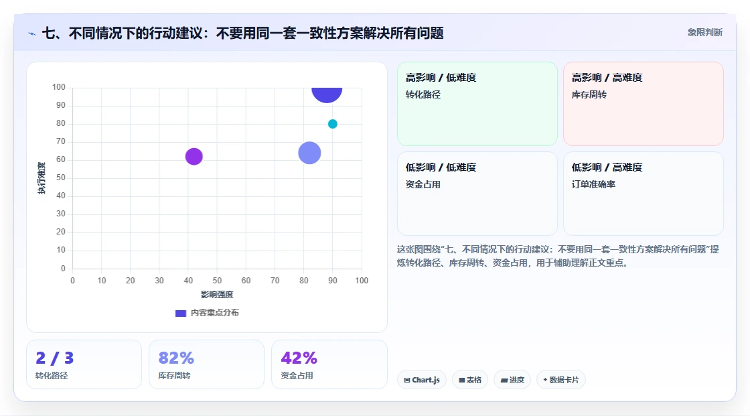Click the section title beginning with 七、
The height and width of the screenshot is (416, 750).
click(243, 33)
